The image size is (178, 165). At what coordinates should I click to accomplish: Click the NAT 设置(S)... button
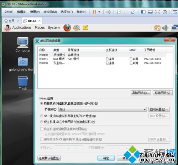(x=159, y=116)
